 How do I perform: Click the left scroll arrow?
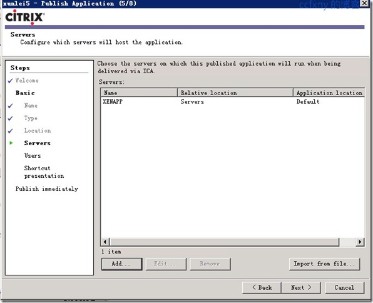(x=105, y=242)
